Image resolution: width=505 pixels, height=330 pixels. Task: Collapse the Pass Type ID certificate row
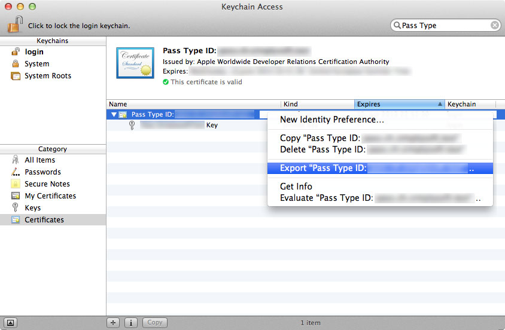click(x=114, y=114)
